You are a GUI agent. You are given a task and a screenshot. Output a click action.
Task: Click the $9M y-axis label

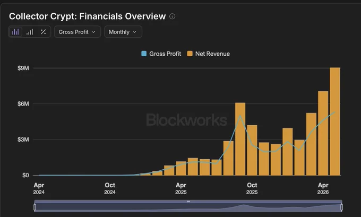click(x=23, y=68)
